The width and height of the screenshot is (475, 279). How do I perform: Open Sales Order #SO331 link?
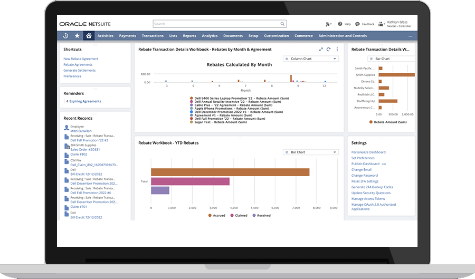click(85, 149)
